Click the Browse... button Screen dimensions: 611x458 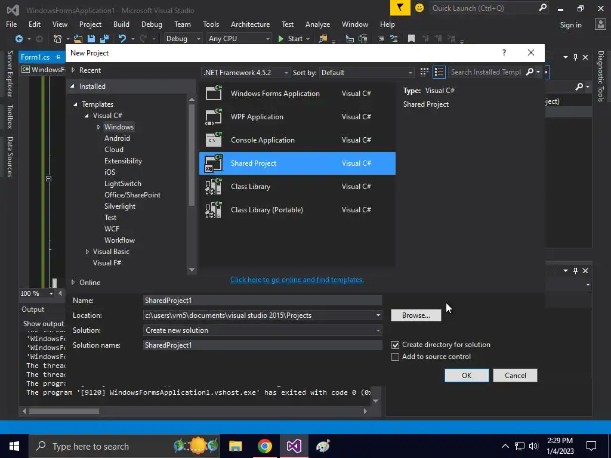pyautogui.click(x=416, y=315)
